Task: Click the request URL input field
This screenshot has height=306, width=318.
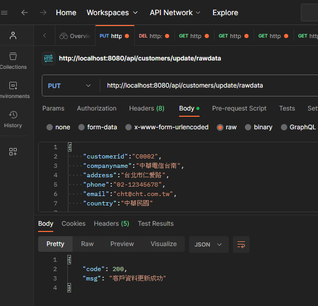Action: (209, 85)
